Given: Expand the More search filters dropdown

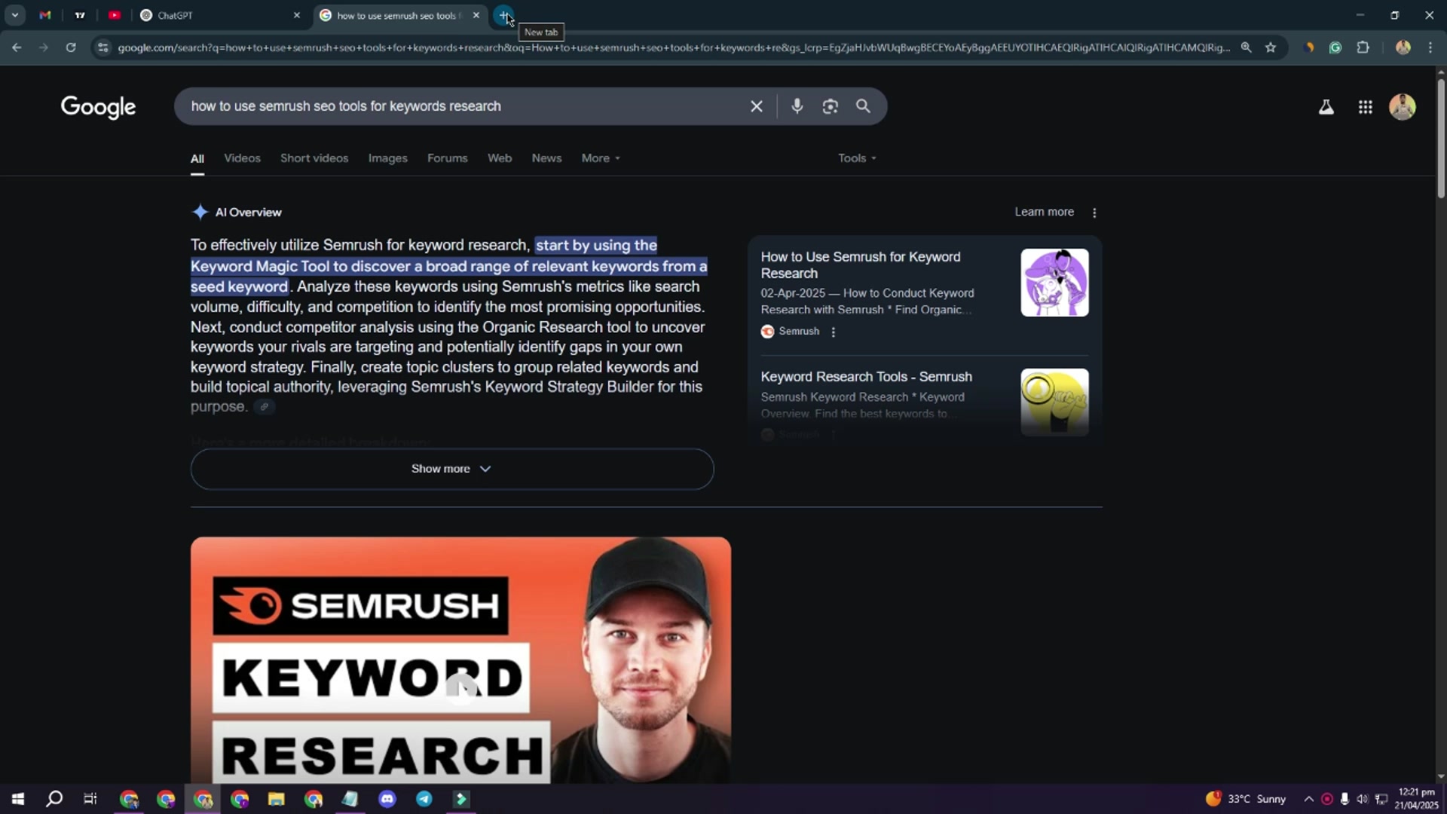Looking at the screenshot, I should click(601, 158).
